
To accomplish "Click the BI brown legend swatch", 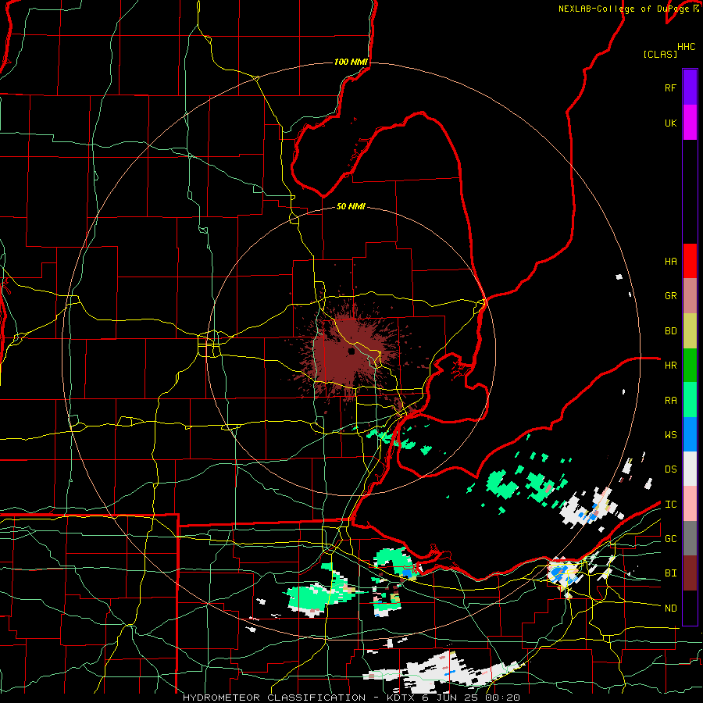I will (690, 573).
